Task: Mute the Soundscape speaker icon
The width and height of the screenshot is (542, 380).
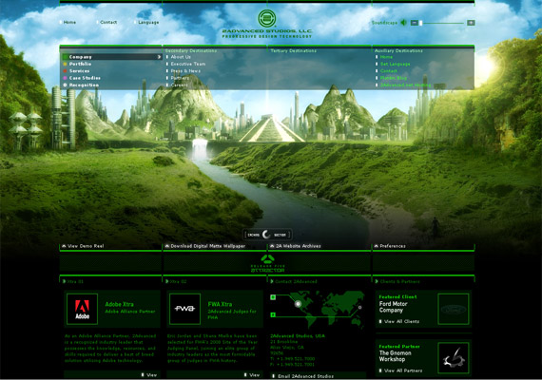Action: point(403,23)
